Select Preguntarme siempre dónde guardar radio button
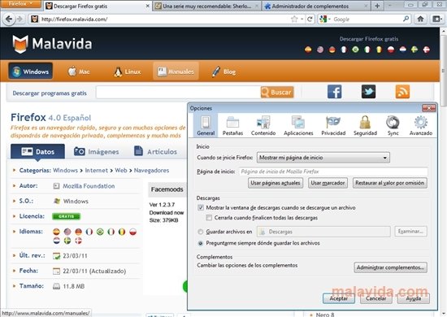This screenshot has width=447, height=317. click(x=201, y=243)
